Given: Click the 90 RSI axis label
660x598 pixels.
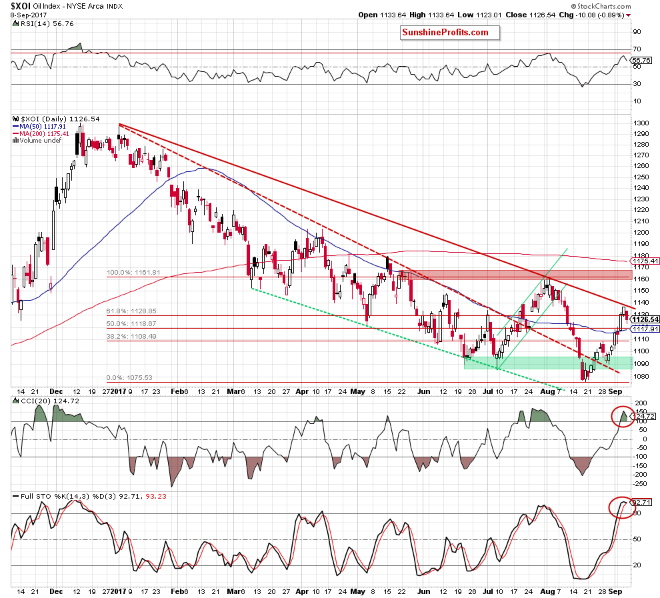Looking at the screenshot, I should (637, 32).
